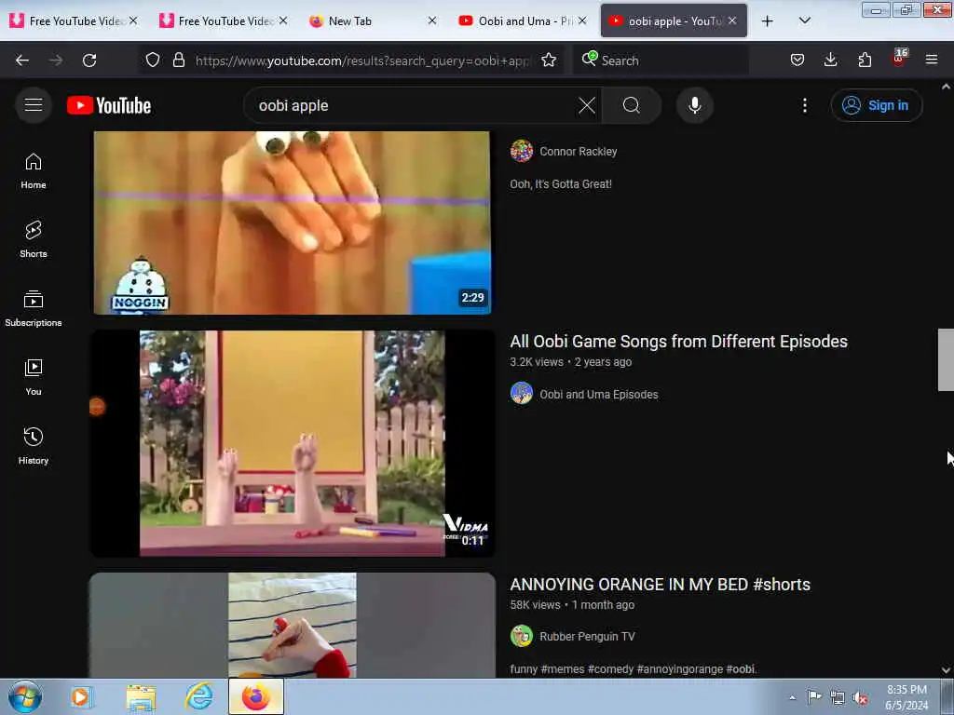
Task: Play the Annoying Orange shorts thumbnail
Action: (x=292, y=625)
